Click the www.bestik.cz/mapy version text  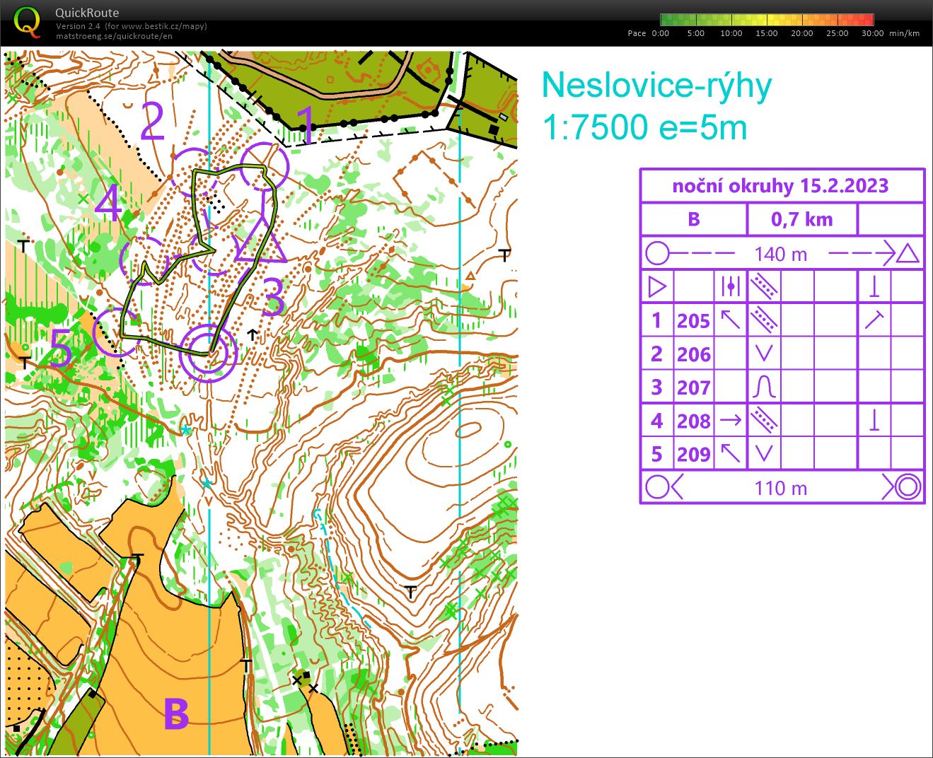coord(132,26)
